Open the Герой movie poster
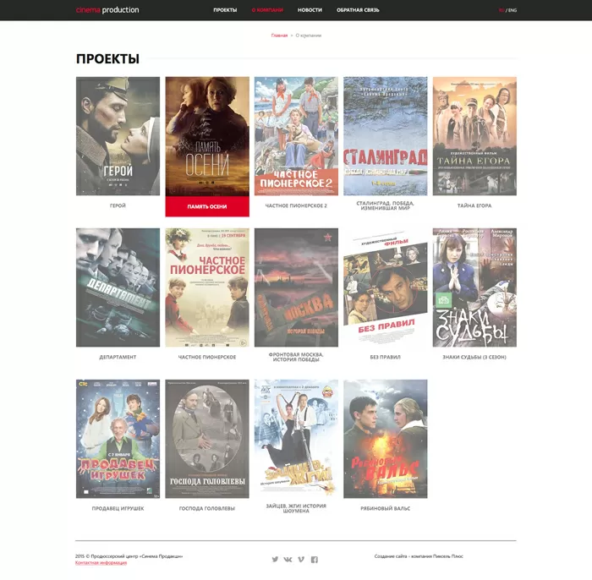 click(x=118, y=136)
